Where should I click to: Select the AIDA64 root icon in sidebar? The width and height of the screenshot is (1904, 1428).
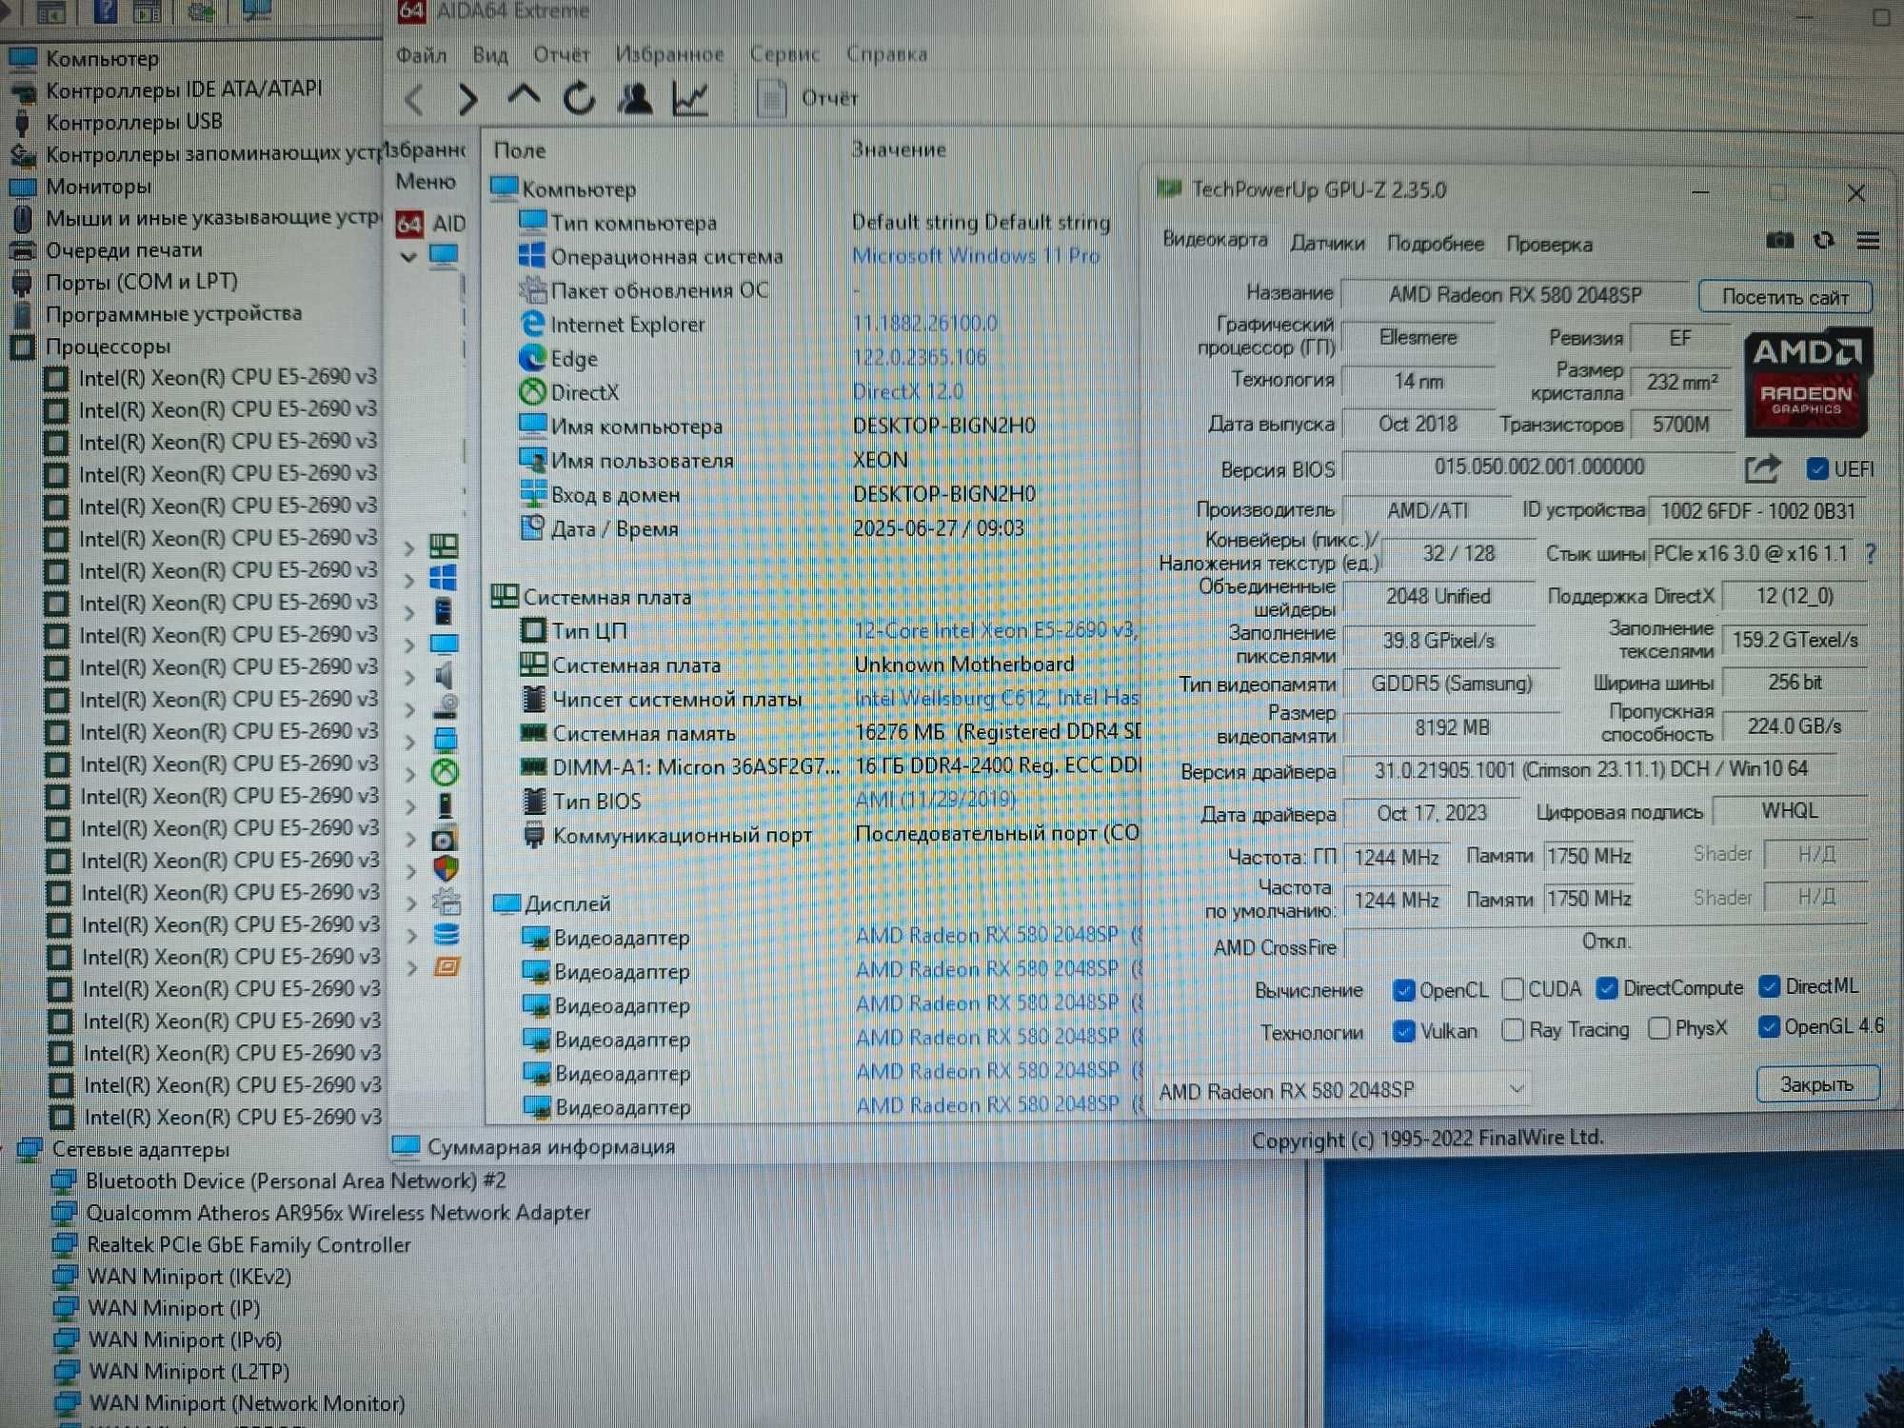[410, 224]
